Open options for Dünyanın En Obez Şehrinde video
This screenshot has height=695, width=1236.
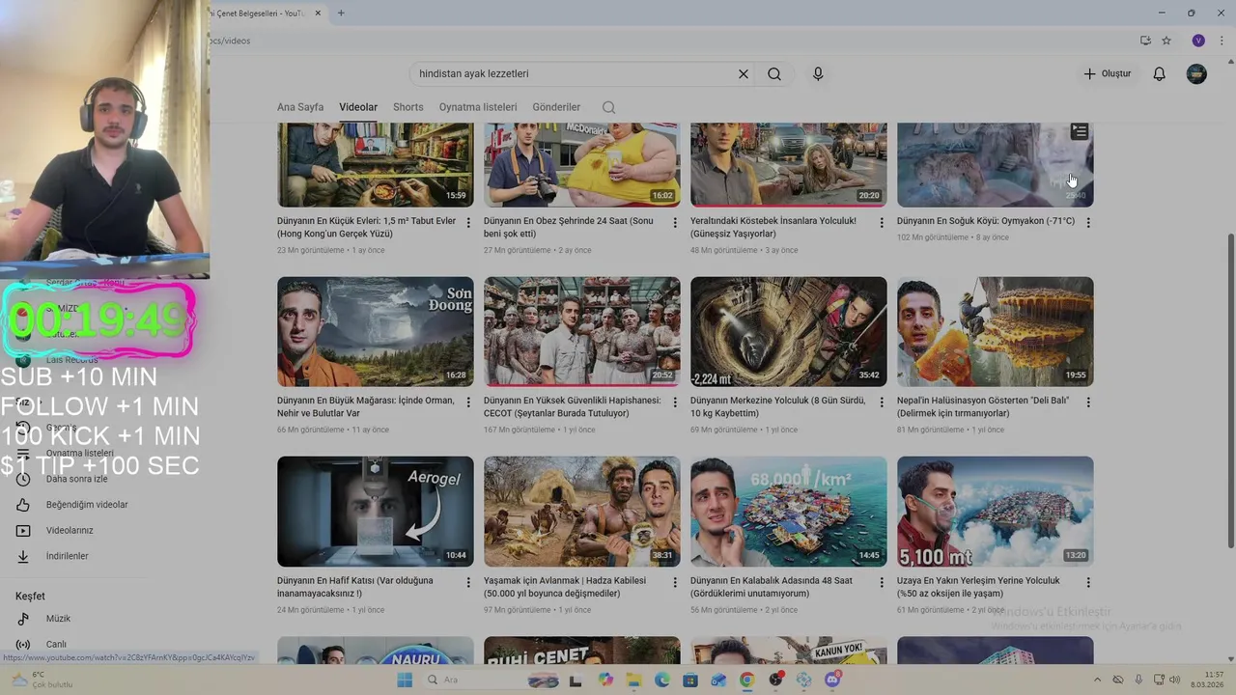coord(675,222)
